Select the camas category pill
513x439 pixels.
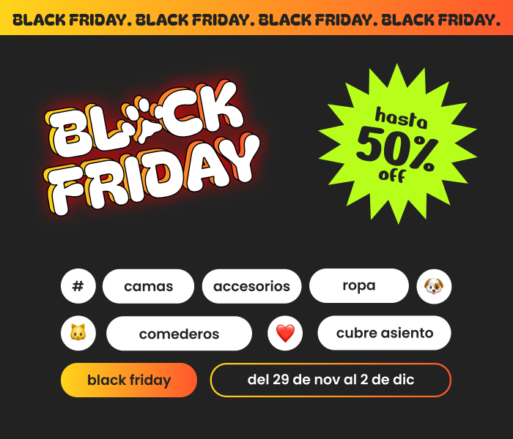coord(148,286)
